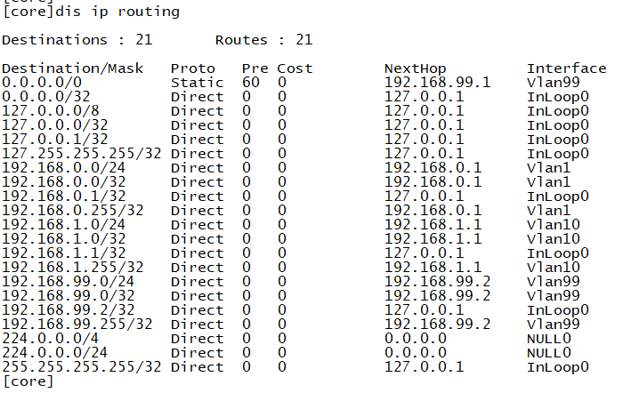Click the final [core] prompt line
This screenshot has height=393, width=623.
28,381
